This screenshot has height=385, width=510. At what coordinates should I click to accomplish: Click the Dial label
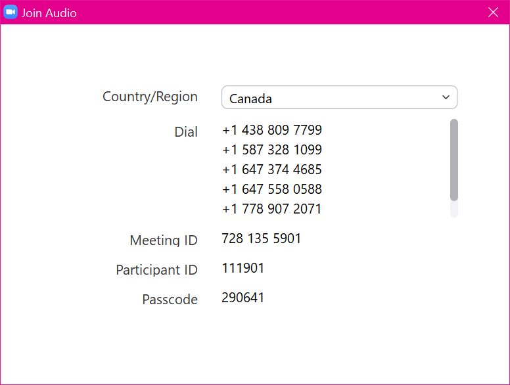(x=186, y=132)
